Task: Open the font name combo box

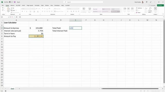Action: (x=27, y=9)
